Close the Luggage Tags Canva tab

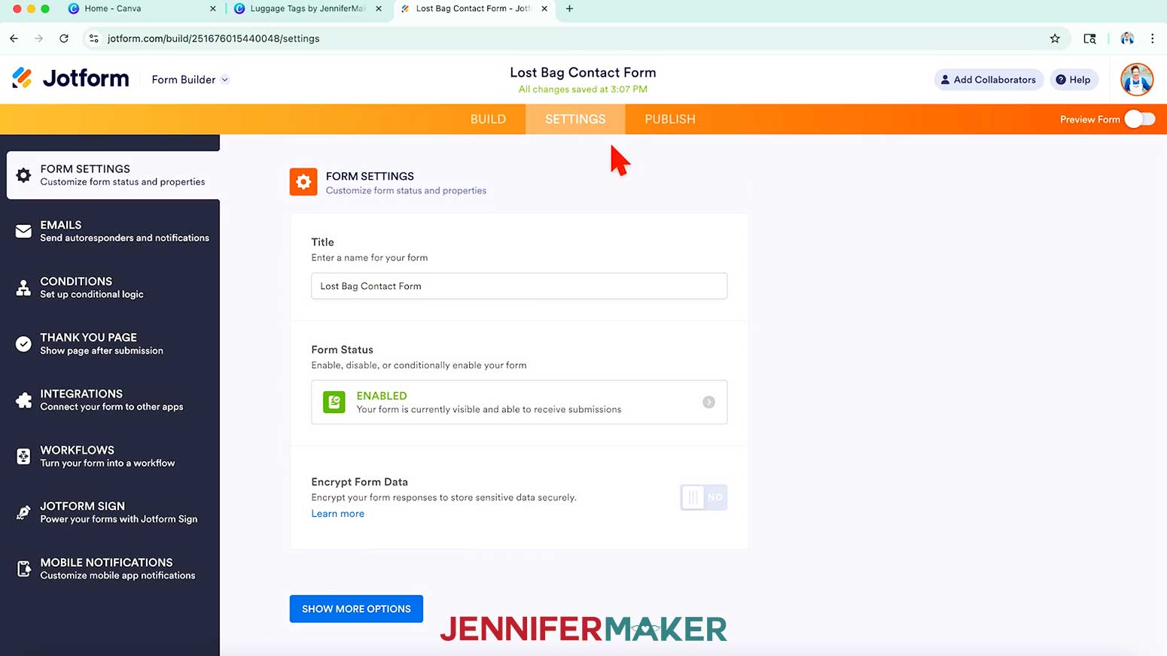point(378,8)
